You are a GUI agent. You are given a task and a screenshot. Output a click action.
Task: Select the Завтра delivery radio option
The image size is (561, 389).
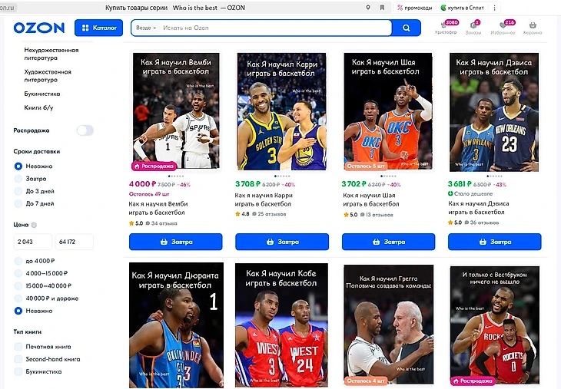(18, 179)
